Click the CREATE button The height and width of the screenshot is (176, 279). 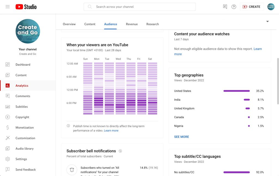tap(252, 7)
